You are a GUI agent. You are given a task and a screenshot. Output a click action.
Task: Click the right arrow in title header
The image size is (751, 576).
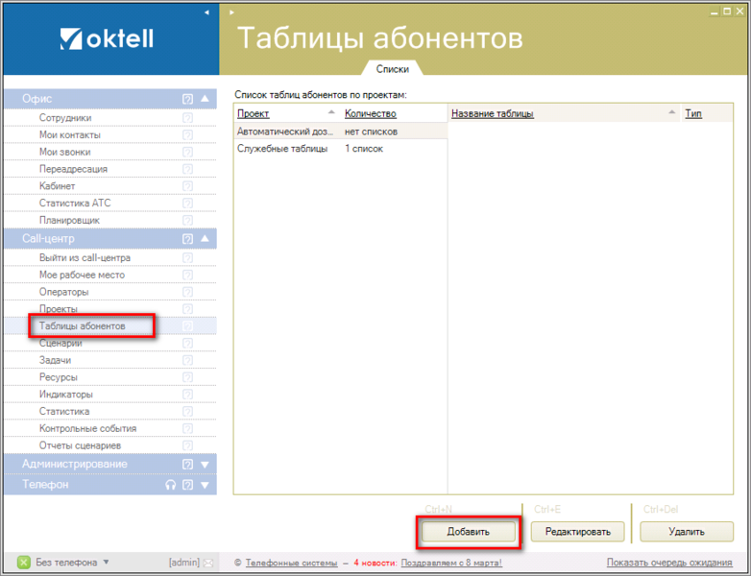231,12
